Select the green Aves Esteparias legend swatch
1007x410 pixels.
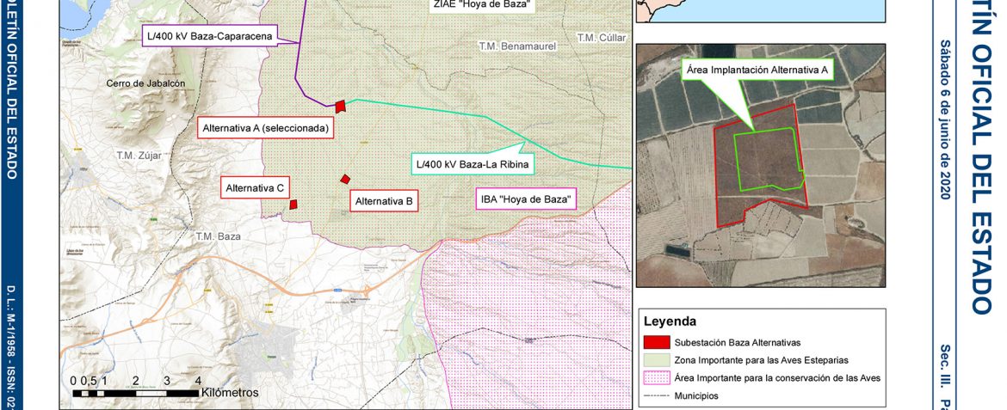click(x=656, y=359)
